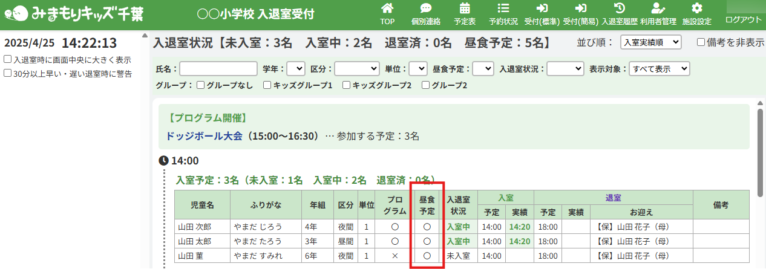Open the 表示対象 dropdown

tap(660, 69)
